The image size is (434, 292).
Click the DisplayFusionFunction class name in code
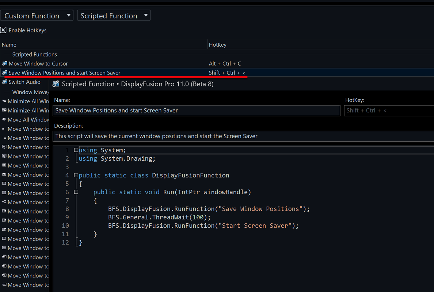tap(190, 175)
